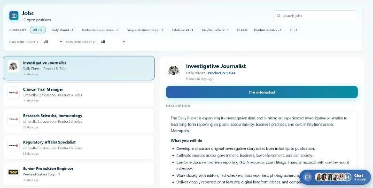This screenshot has width=373, height=188.
Task: Select the Clinical Trial Manager job card
Action: pos(79,94)
